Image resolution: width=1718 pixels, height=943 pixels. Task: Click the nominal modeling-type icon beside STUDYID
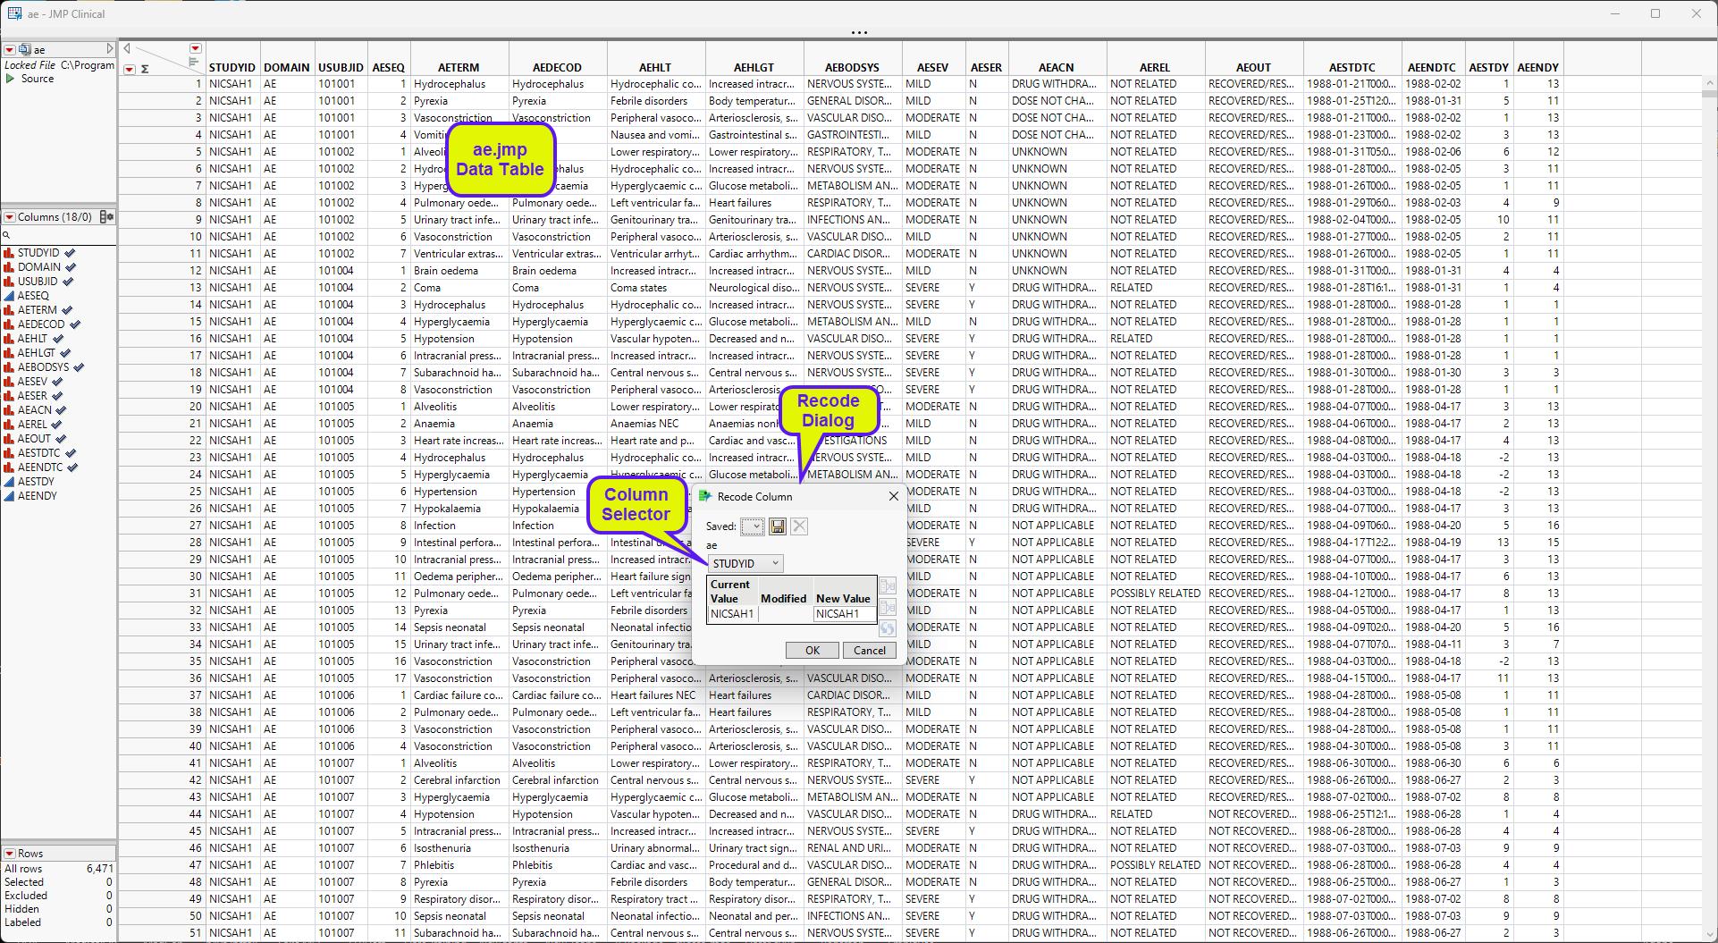11,252
